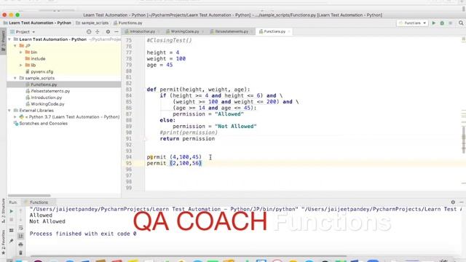Expand the lib folder
466x262 pixels.
click(21, 65)
